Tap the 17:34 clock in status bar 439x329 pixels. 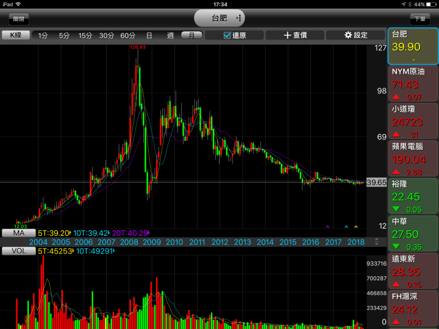pos(220,4)
